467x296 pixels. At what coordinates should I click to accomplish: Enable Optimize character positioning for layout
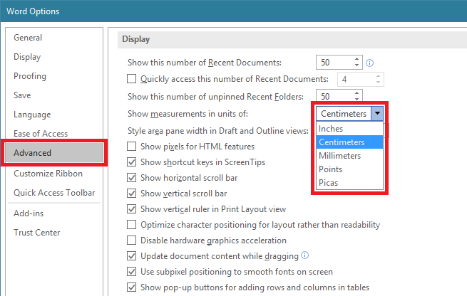132,225
